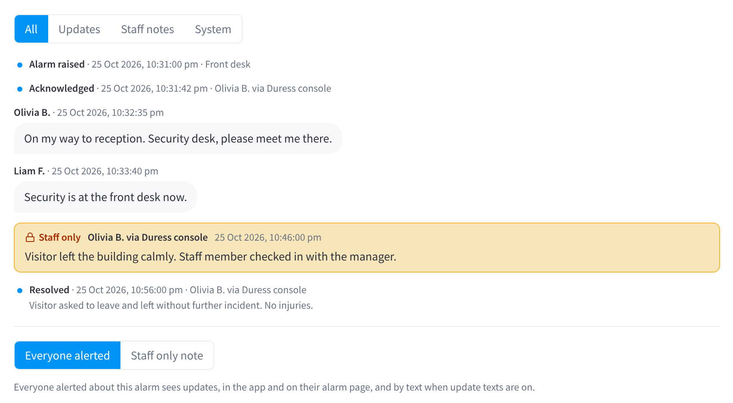This screenshot has width=733, height=403.
Task: Select the All filter tab
Action: [31, 29]
